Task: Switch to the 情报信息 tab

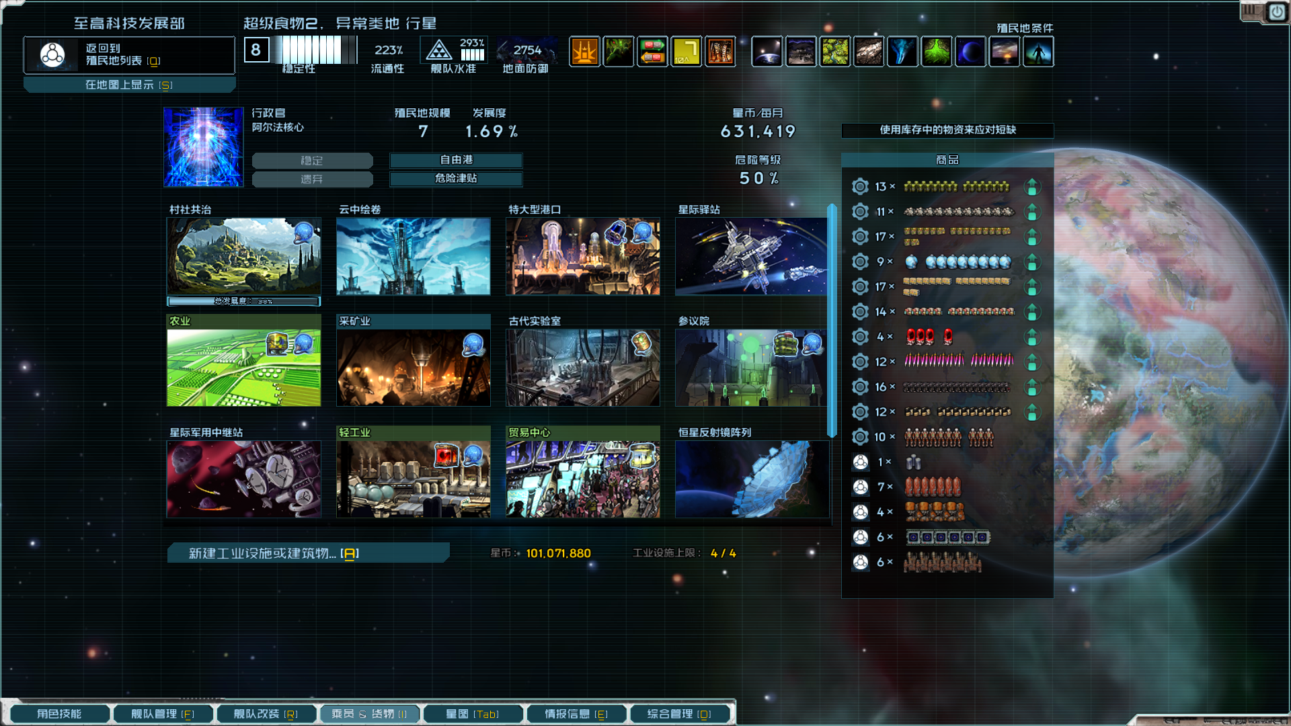Action: tap(576, 714)
